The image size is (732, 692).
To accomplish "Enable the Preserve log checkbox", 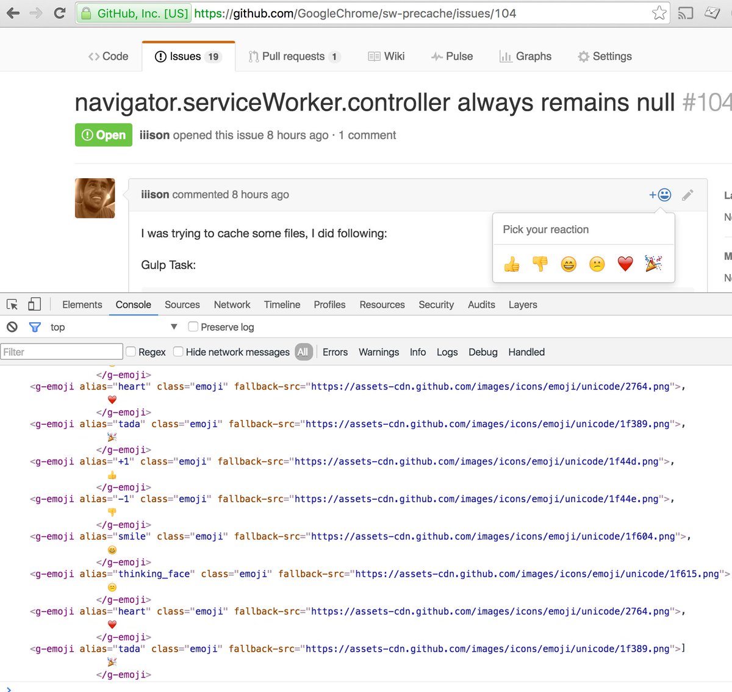I will coord(193,326).
